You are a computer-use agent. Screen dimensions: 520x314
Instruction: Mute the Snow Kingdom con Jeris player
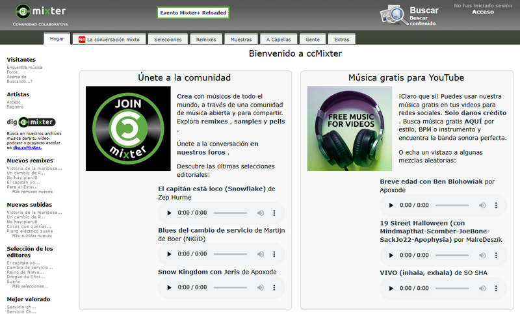coord(261,287)
